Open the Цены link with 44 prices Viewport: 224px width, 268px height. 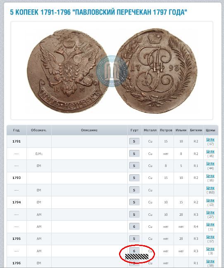(210, 163)
